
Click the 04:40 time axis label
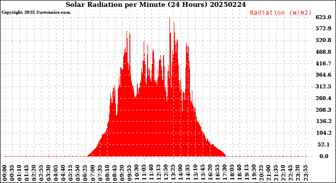[x=63, y=173]
